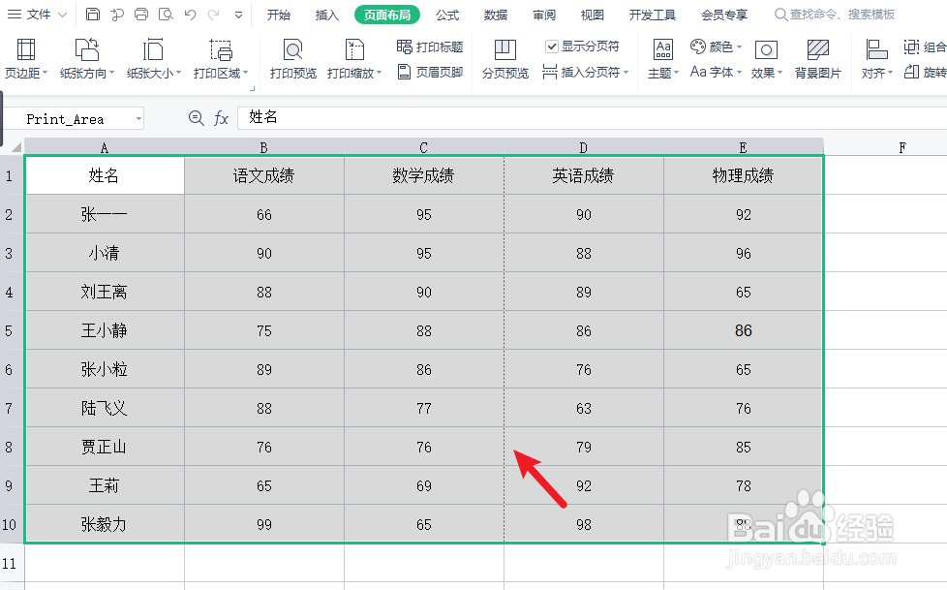Viewport: 947px width, 590px height.
Task: Click the 语文成绩 header cell
Action: coord(264,175)
